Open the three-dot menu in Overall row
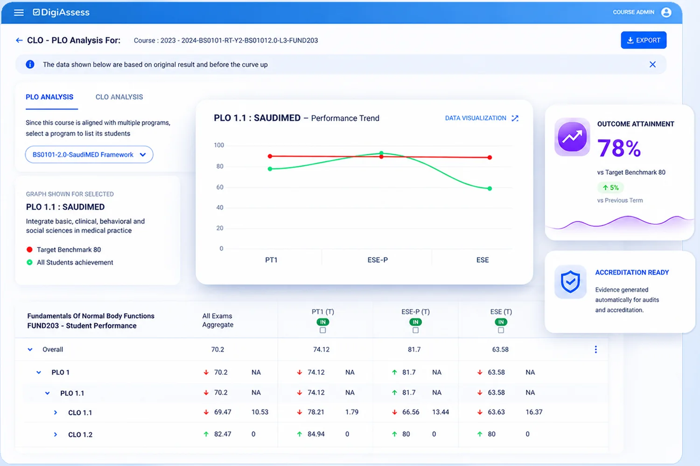 point(595,349)
